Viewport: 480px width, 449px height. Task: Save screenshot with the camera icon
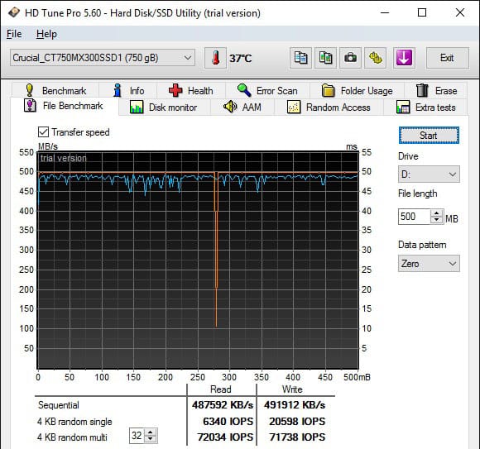pos(351,58)
